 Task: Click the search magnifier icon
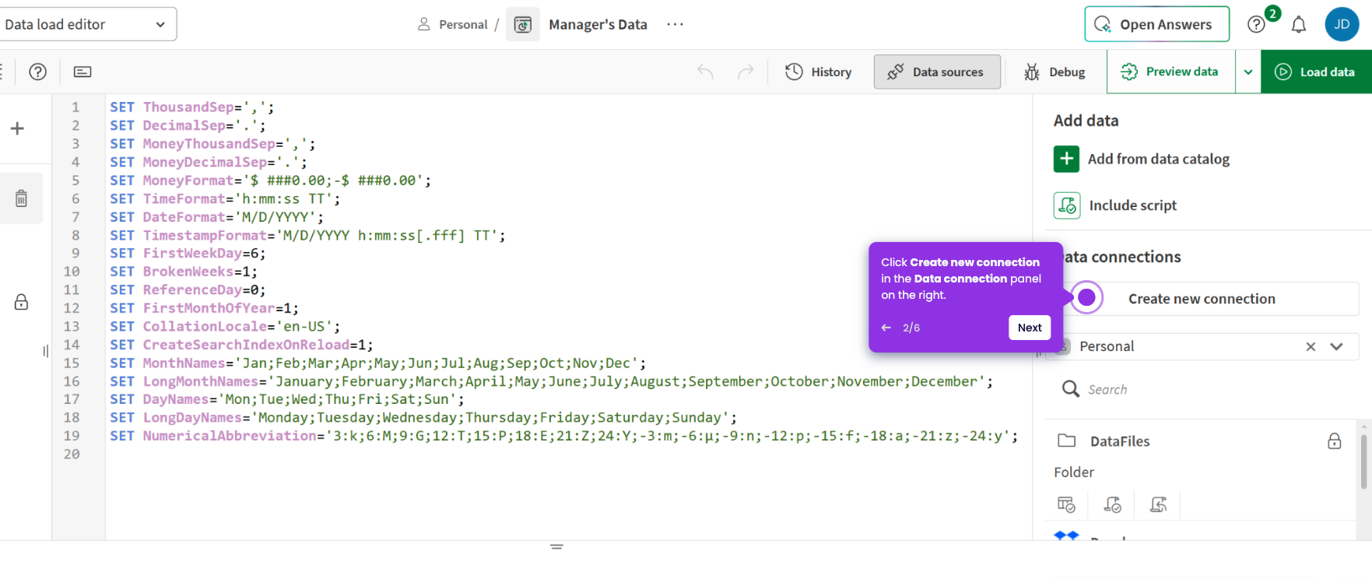(1071, 389)
